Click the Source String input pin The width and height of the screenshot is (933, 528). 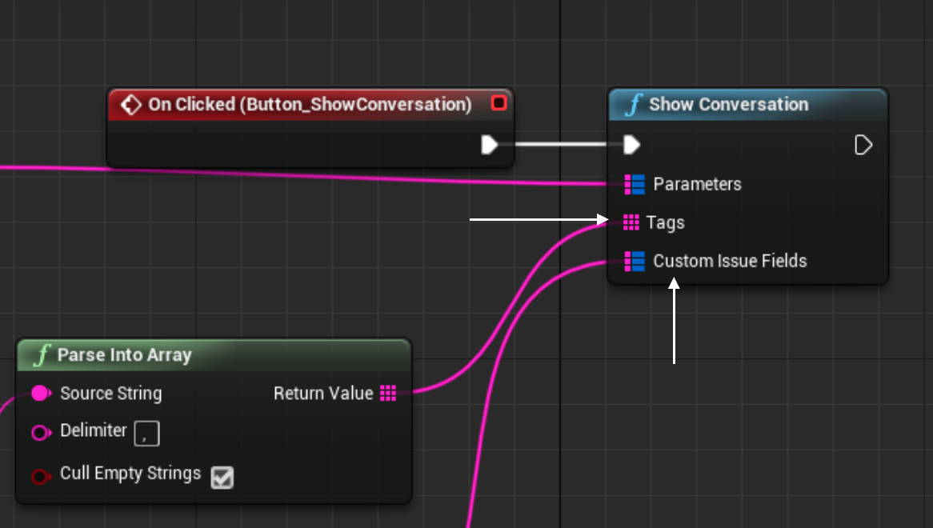tap(41, 394)
